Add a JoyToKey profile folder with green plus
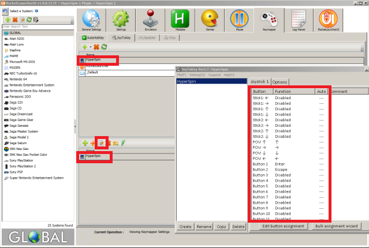Screen dimensions: 369x248 pyautogui.click(x=85, y=47)
